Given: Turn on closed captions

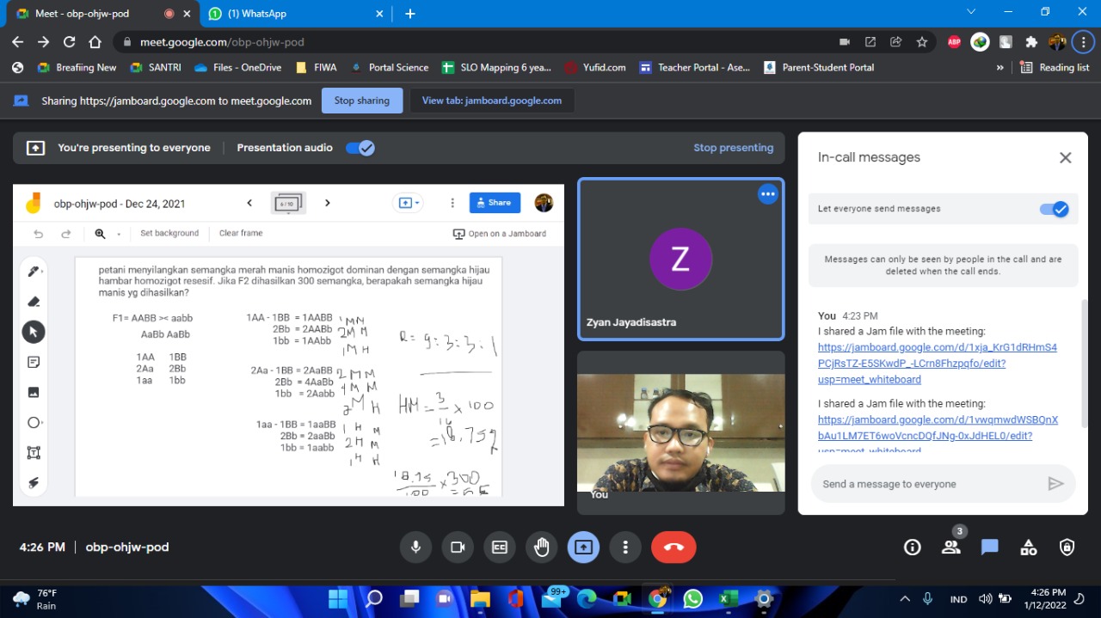Looking at the screenshot, I should pos(500,548).
